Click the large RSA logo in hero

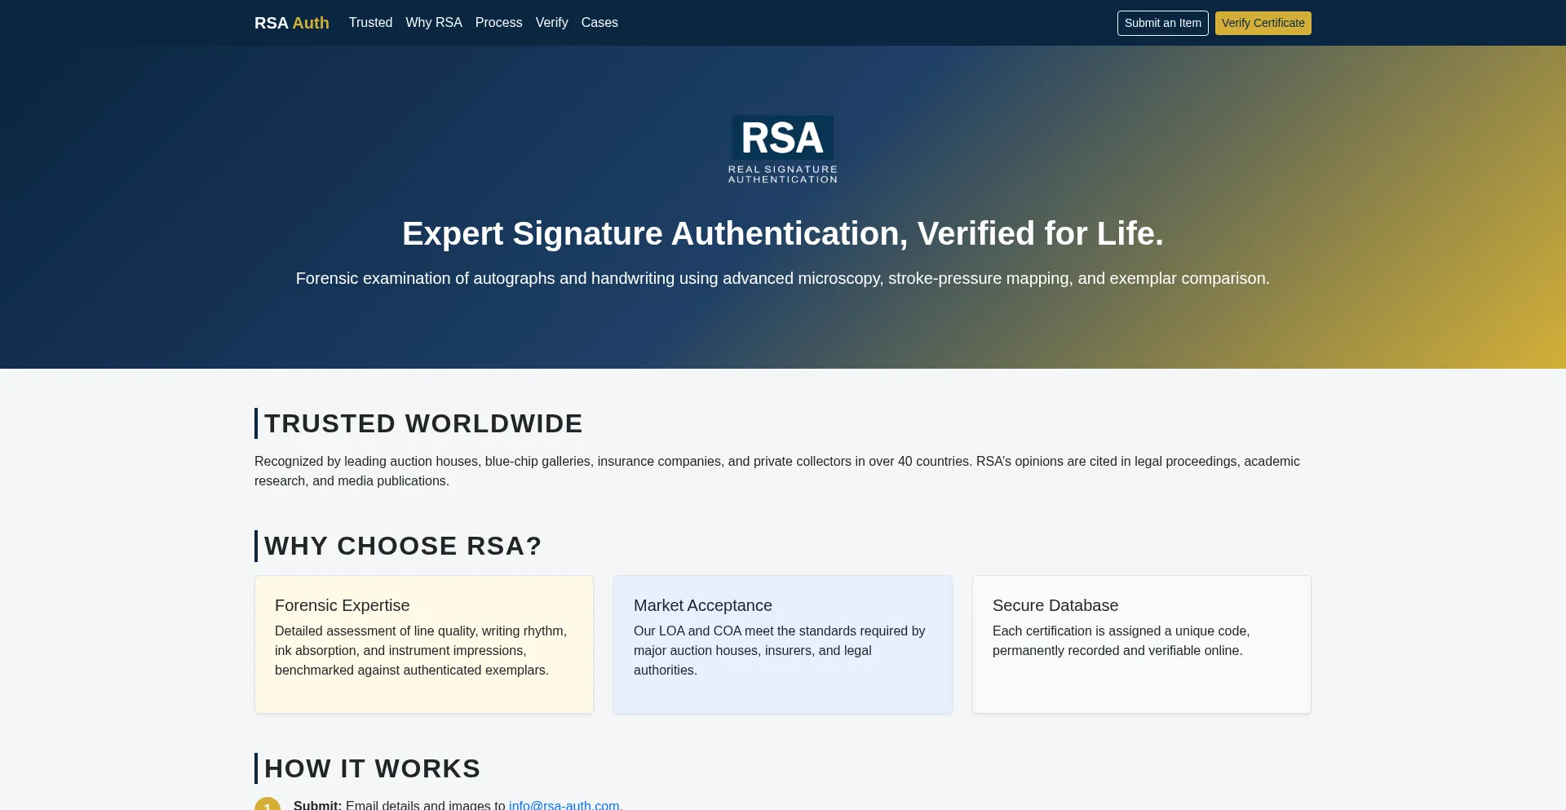pyautogui.click(x=782, y=149)
